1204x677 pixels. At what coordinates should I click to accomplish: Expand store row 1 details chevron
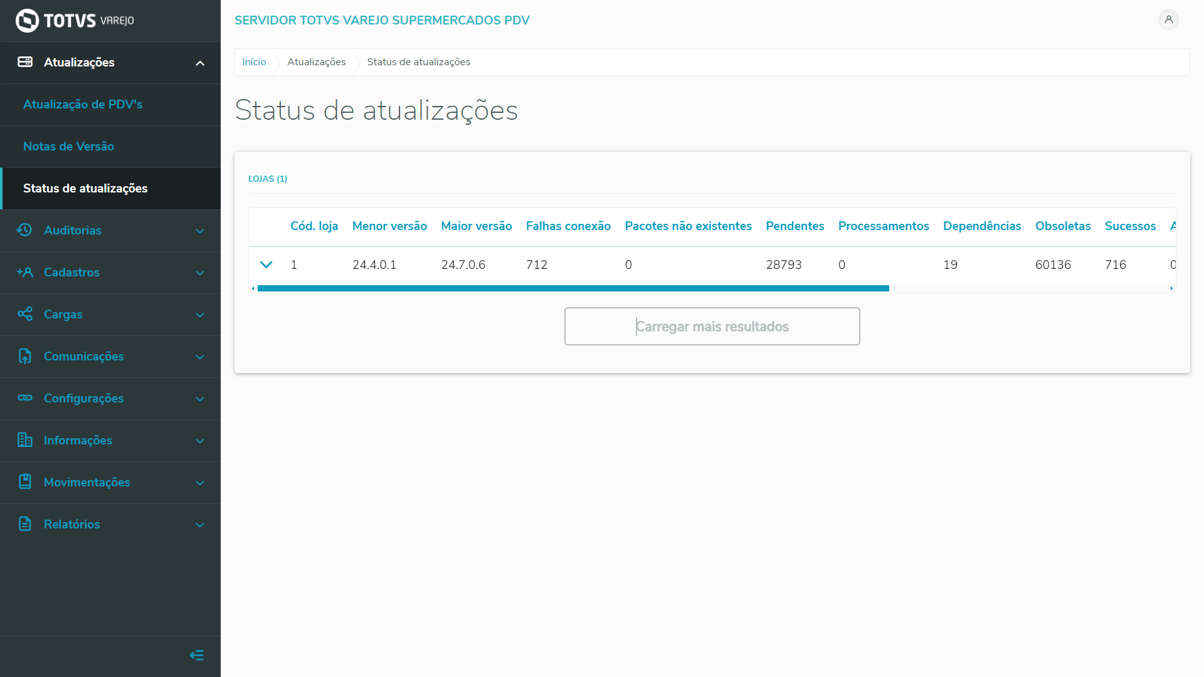pyautogui.click(x=266, y=265)
